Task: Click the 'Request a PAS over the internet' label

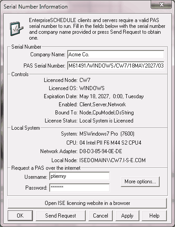Action: [46, 168]
